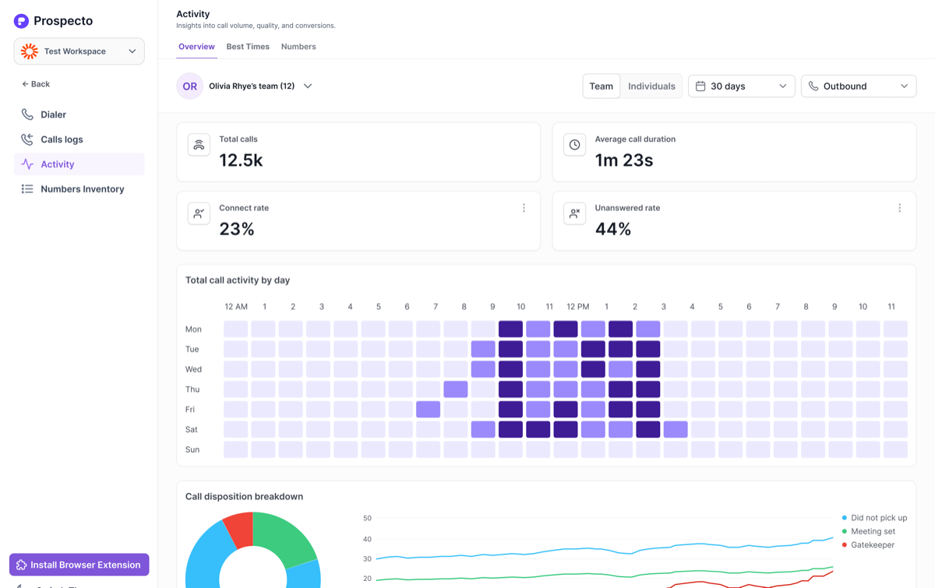Viewport: 935px width, 588px height.
Task: Open the Numbers tab
Action: click(x=298, y=47)
